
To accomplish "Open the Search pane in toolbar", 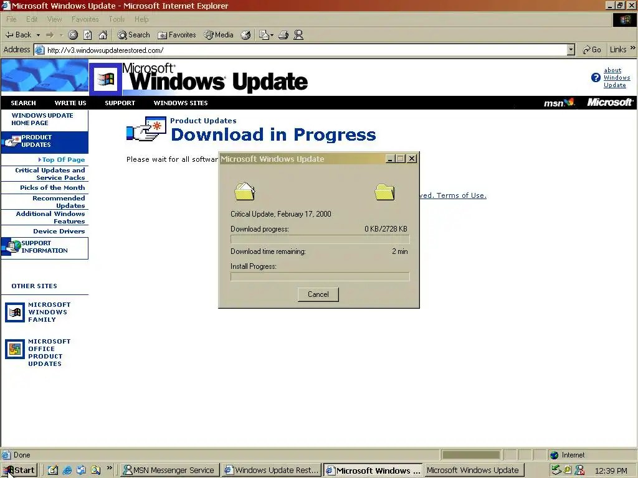I will pos(133,35).
